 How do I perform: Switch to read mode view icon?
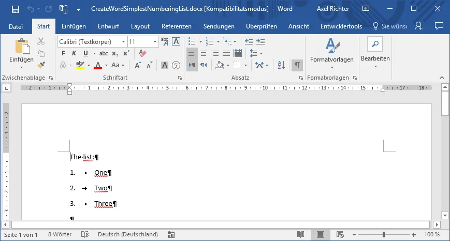click(x=300, y=235)
